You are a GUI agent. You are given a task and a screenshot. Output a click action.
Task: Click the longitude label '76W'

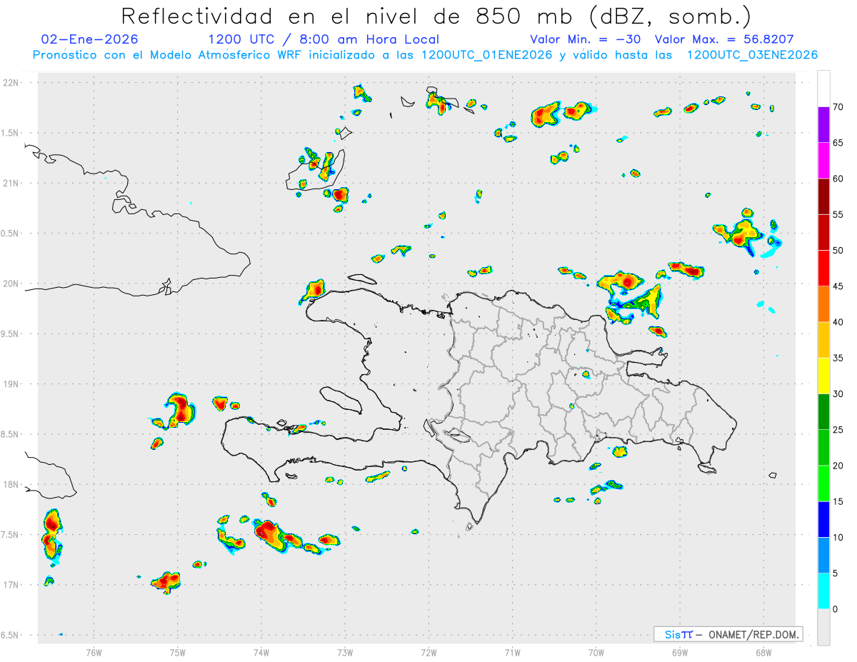coord(94,652)
